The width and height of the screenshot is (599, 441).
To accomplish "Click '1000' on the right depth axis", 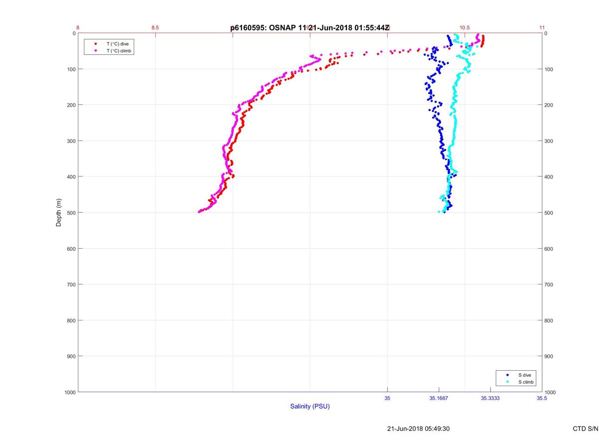I will point(551,392).
